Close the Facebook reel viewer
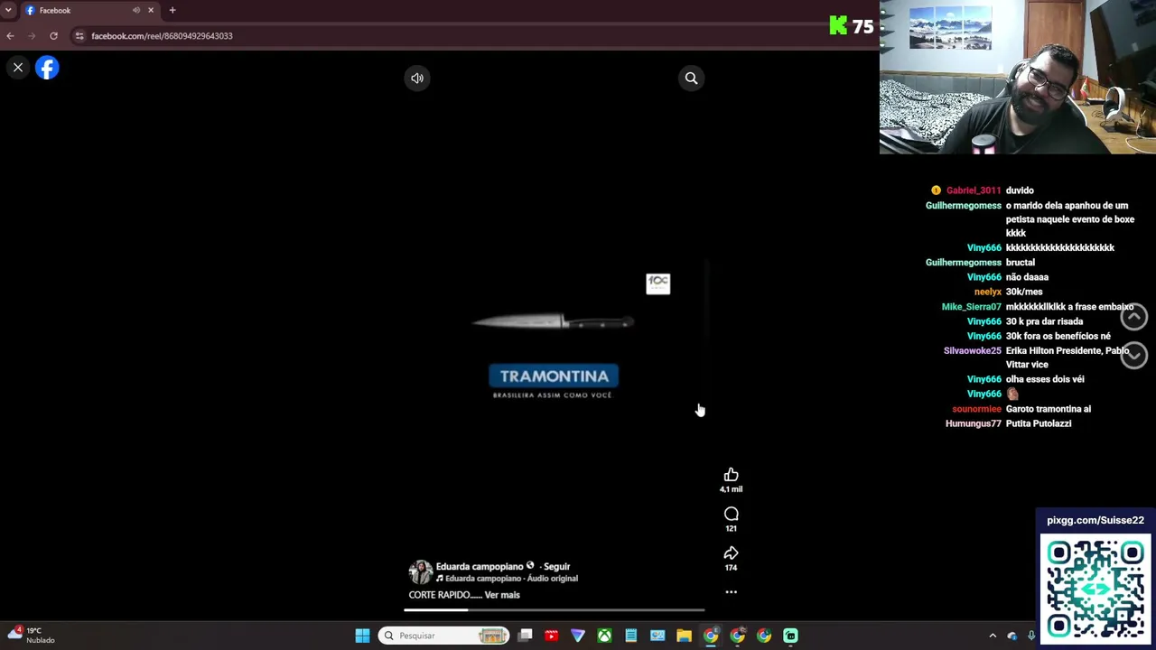The image size is (1156, 650). coord(18,68)
